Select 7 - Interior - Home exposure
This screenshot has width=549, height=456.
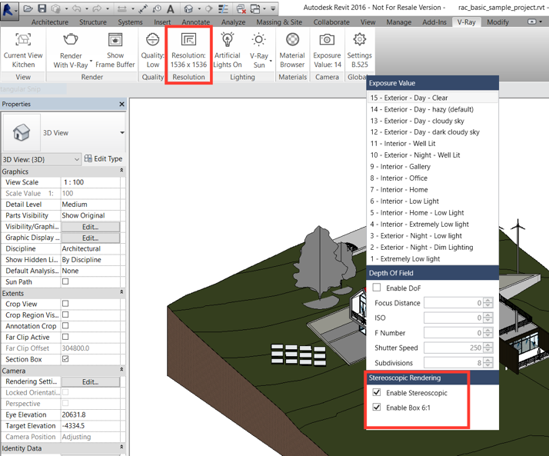click(x=432, y=189)
